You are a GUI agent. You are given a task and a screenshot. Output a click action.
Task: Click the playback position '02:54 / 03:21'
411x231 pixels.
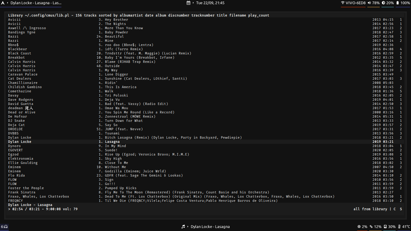(26, 209)
